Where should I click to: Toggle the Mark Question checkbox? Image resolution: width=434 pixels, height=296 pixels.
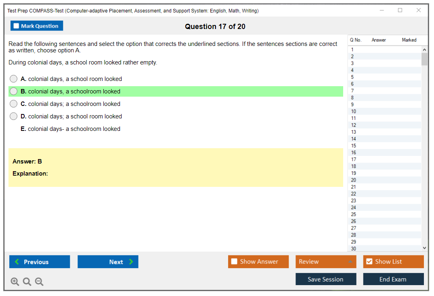coord(16,26)
